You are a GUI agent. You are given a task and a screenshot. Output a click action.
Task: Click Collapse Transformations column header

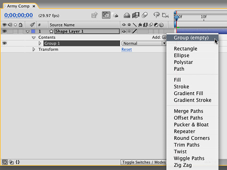(x=129, y=25)
